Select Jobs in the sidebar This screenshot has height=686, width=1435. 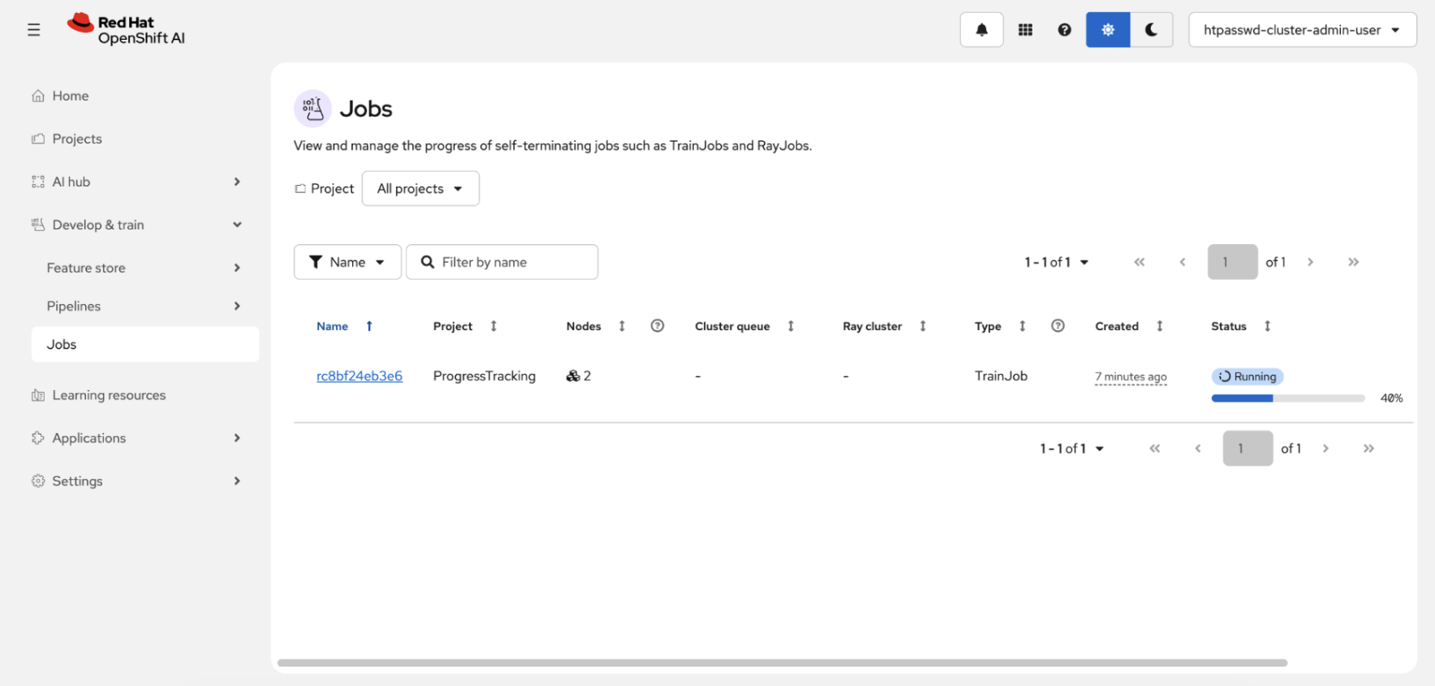145,344
